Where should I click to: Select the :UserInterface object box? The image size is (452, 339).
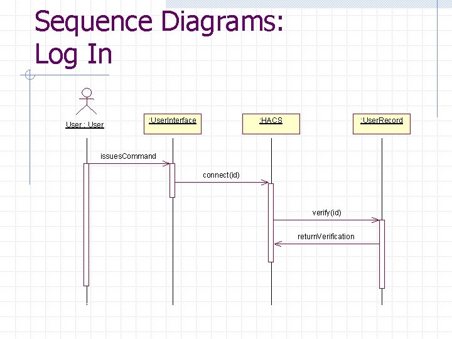(x=173, y=124)
